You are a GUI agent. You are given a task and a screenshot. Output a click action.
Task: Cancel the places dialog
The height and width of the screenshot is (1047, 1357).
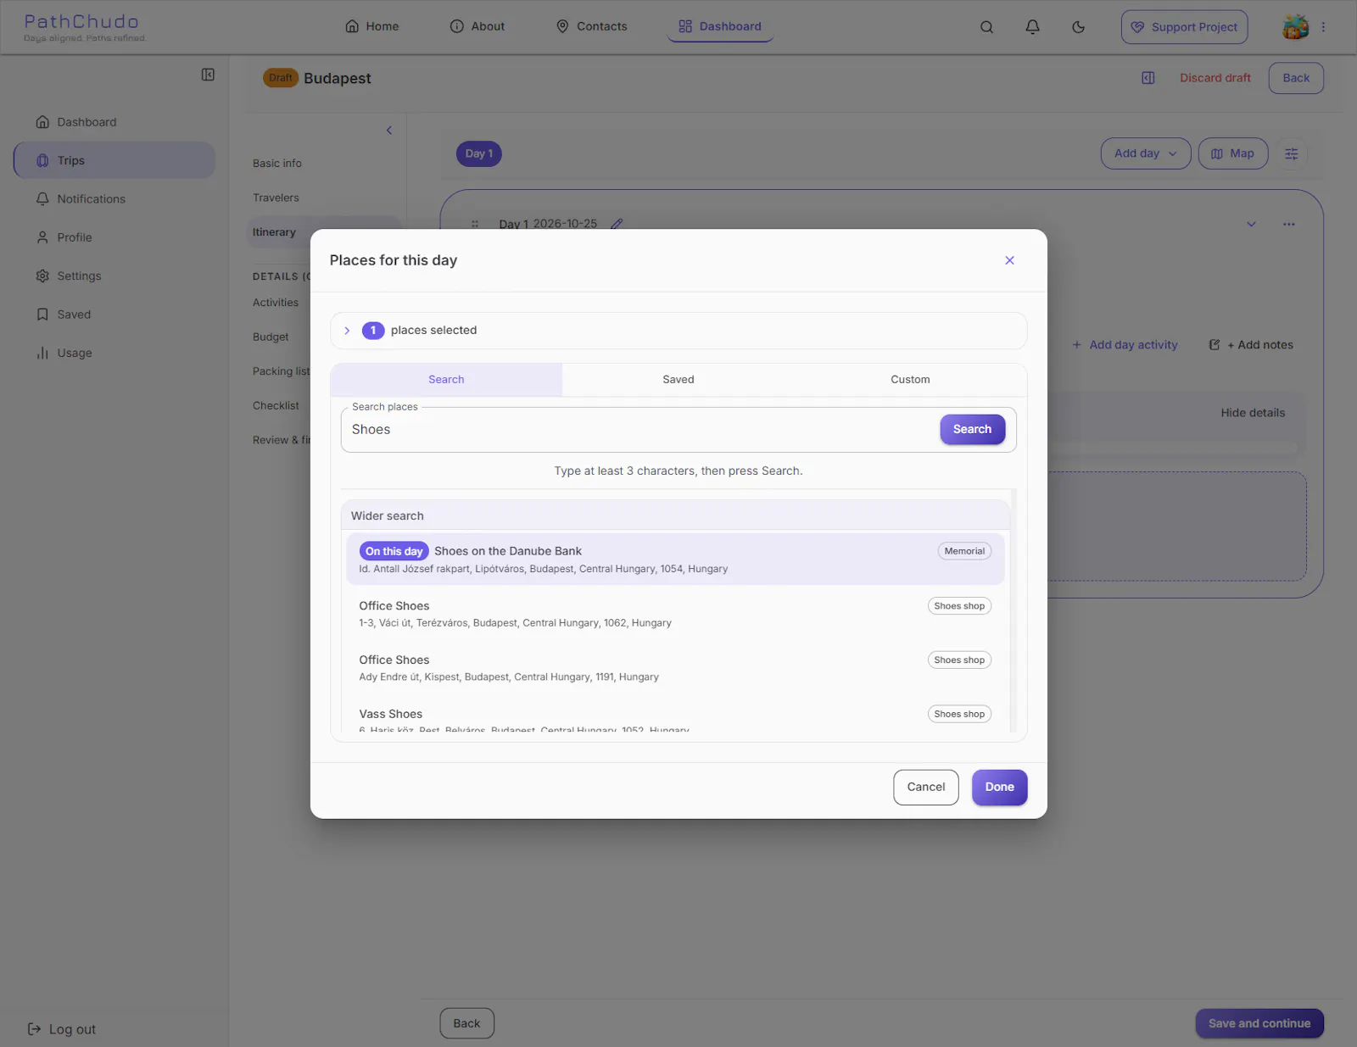(x=926, y=788)
